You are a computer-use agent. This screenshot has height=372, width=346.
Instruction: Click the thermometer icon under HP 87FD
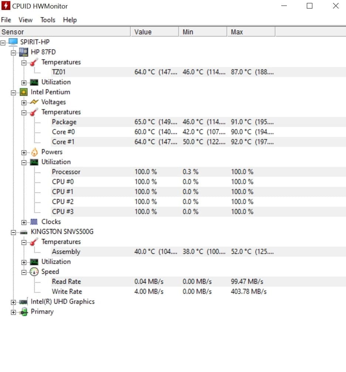point(34,62)
